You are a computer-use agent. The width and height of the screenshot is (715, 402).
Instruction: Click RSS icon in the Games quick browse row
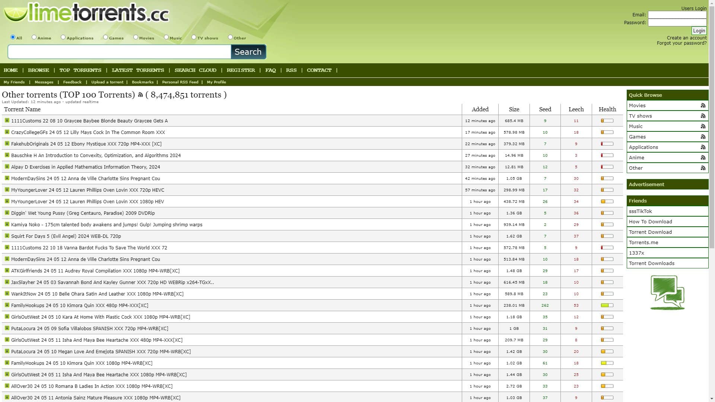click(703, 137)
